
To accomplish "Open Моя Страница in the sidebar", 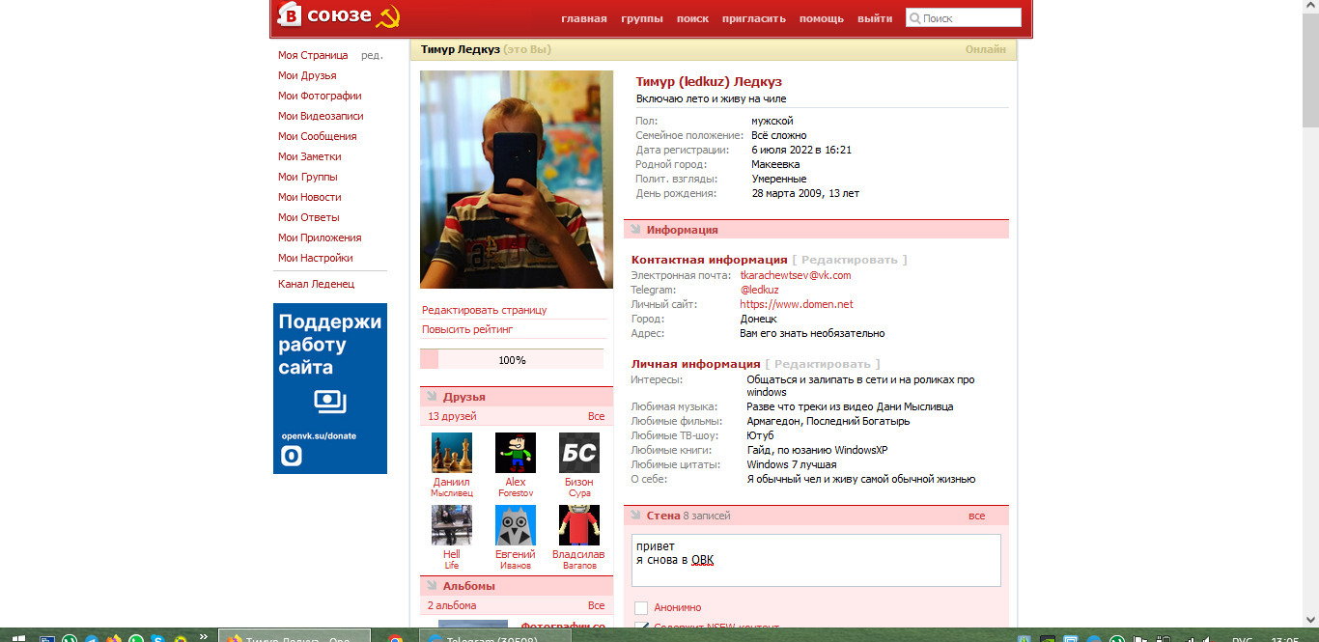I will point(313,55).
